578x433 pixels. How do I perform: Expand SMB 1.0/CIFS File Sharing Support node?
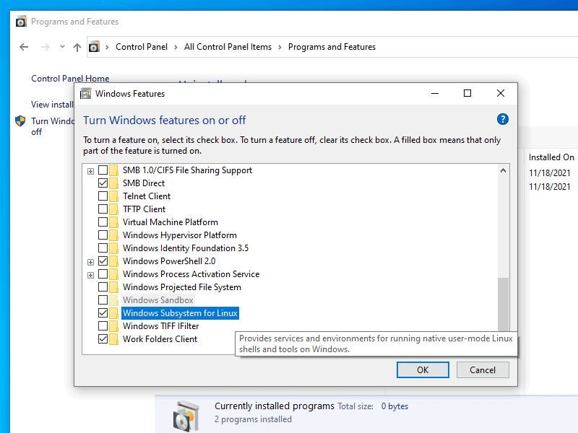tap(91, 171)
